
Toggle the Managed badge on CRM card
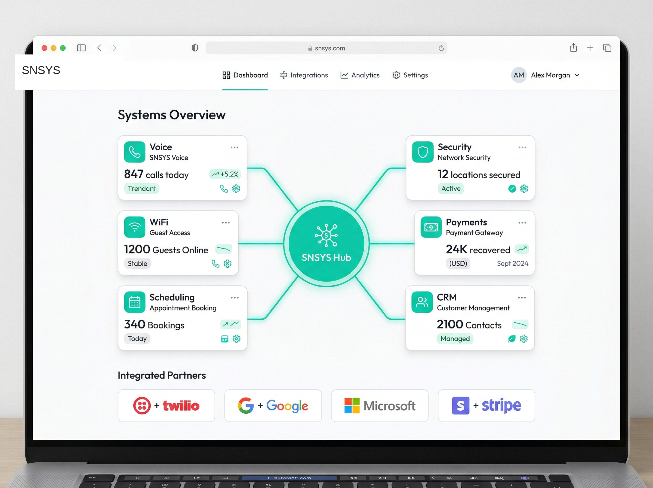click(x=455, y=338)
